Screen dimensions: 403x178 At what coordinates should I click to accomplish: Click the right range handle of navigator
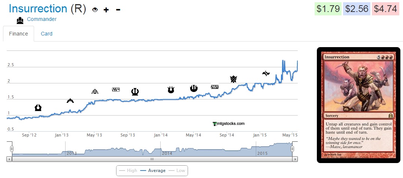tap(293, 149)
